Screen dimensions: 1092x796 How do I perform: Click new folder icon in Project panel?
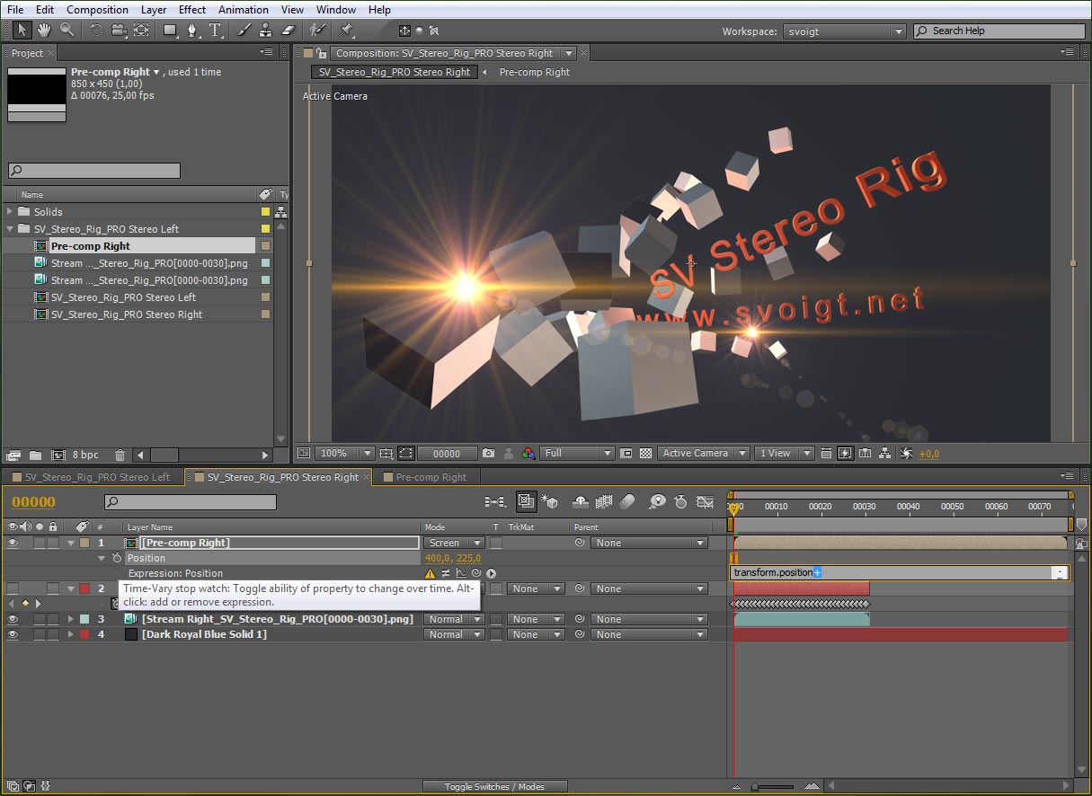pos(35,455)
